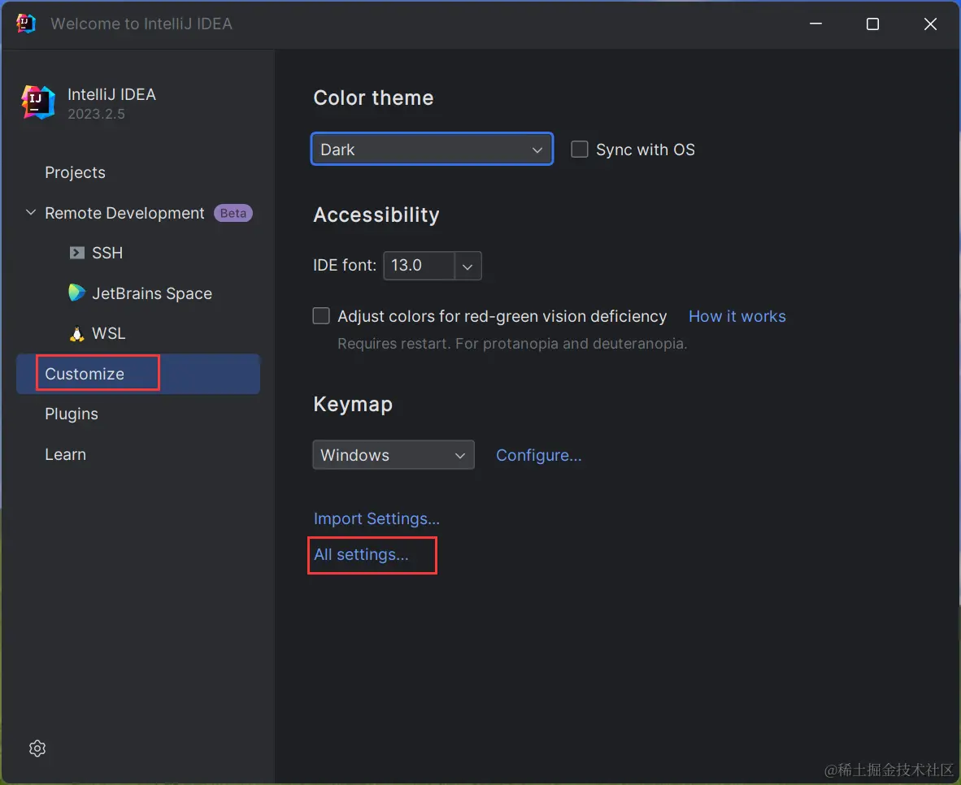Viewport: 961px width, 785px height.
Task: Click the Remote Development label
Action: (124, 213)
